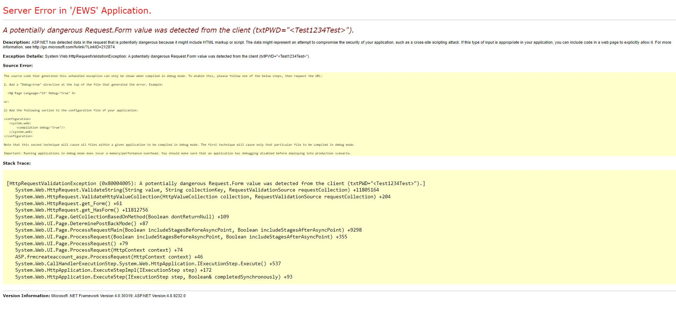Screen dimensions: 676x310
Task: Click the 'Note that this second technique' line
Action: (179, 145)
